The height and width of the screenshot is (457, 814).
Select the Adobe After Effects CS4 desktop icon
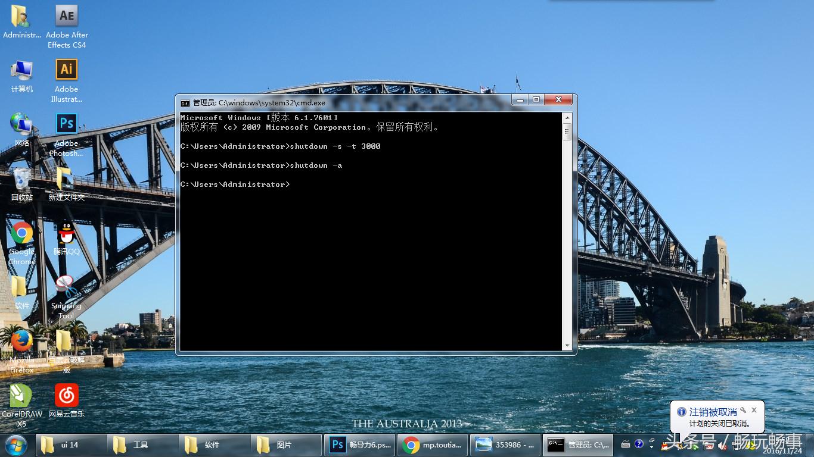(66, 17)
